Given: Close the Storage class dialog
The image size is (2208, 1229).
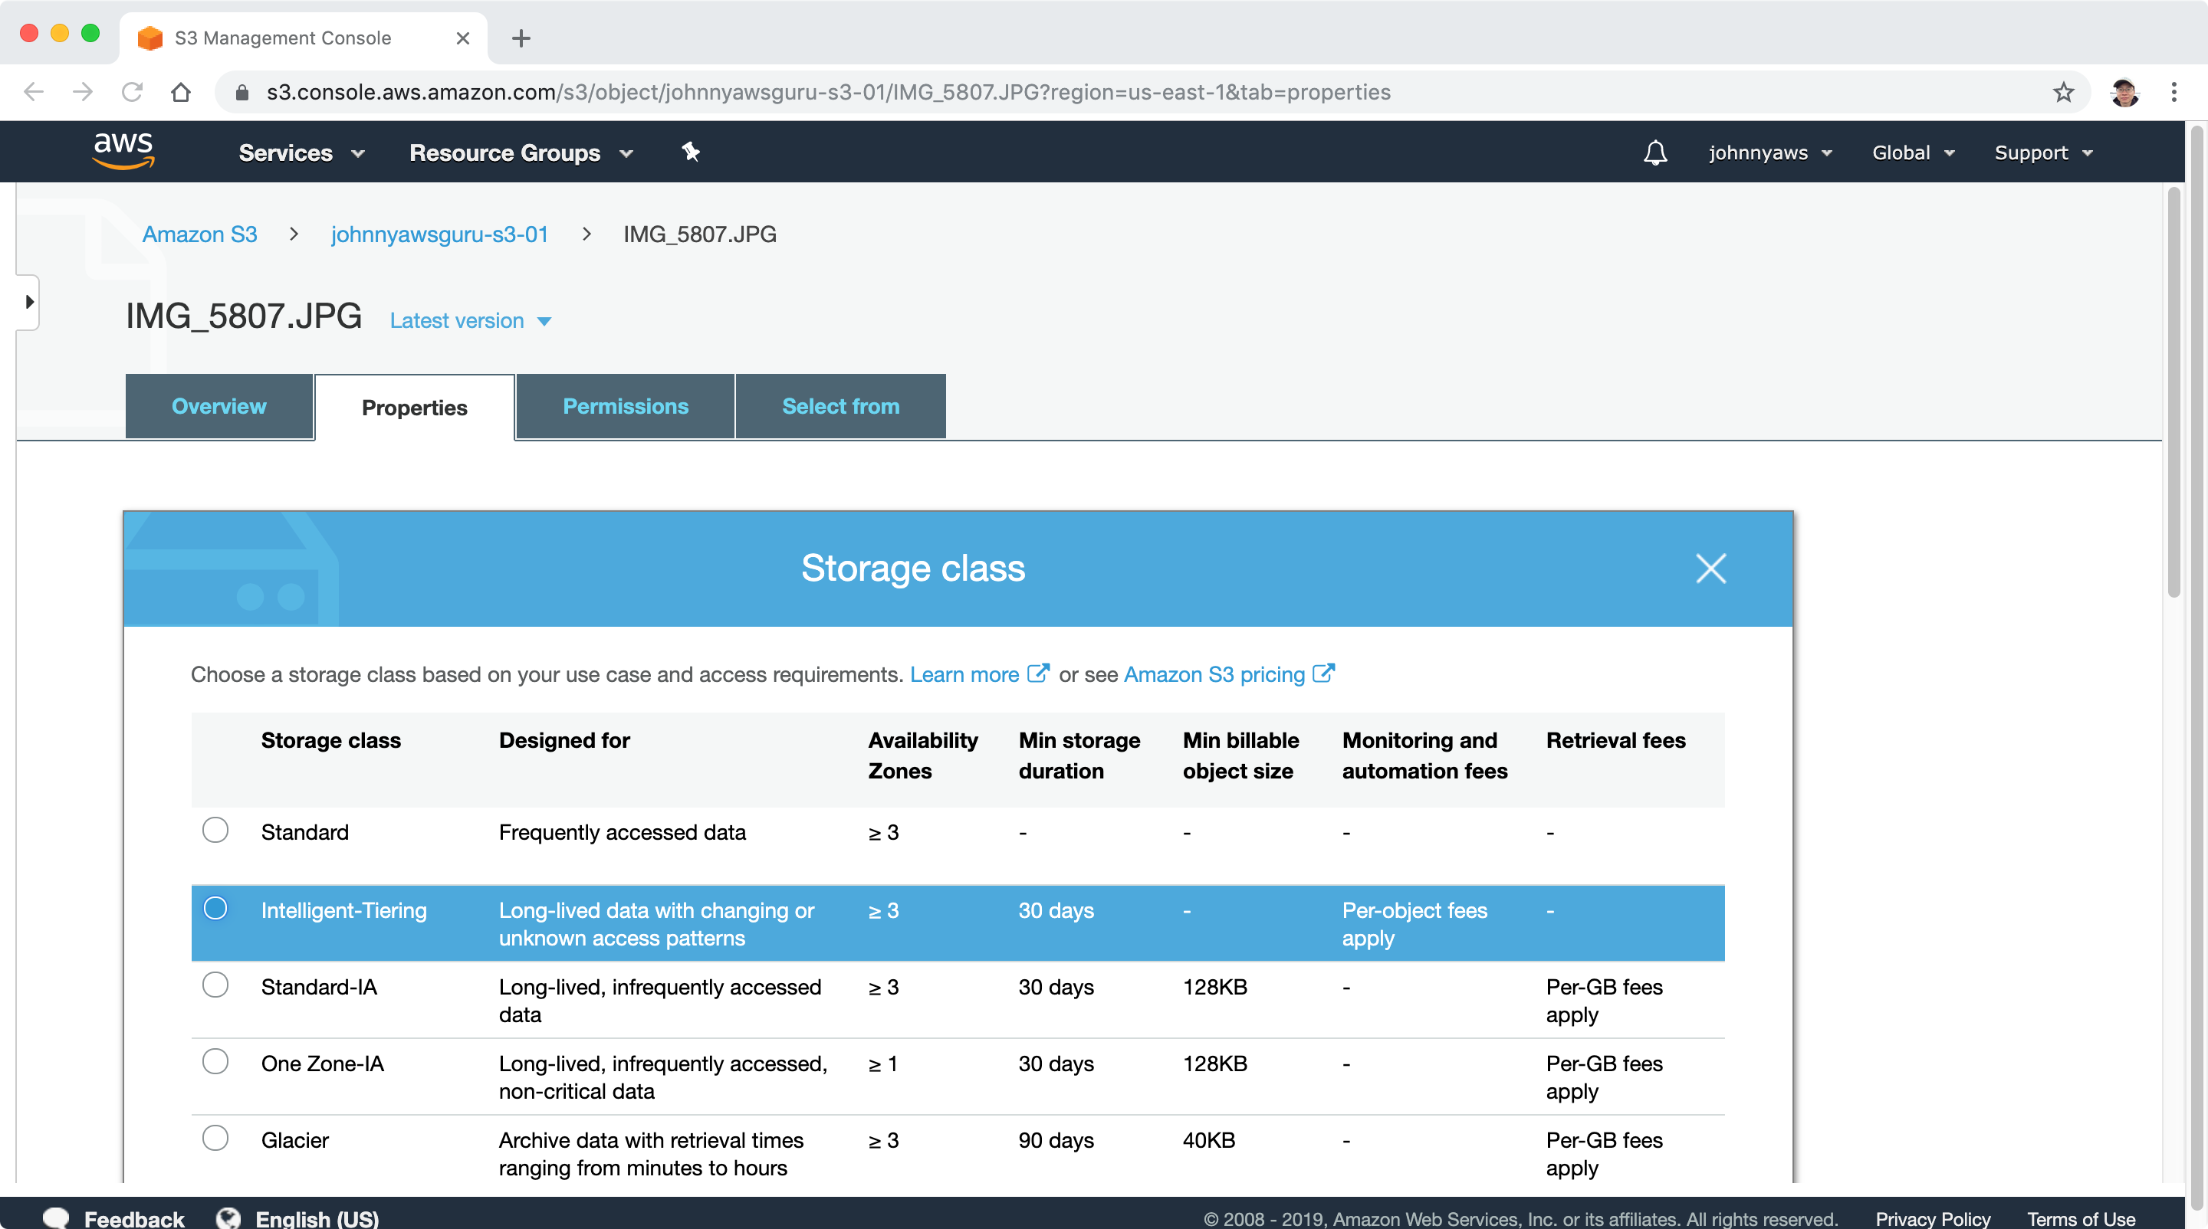Looking at the screenshot, I should pyautogui.click(x=1711, y=568).
